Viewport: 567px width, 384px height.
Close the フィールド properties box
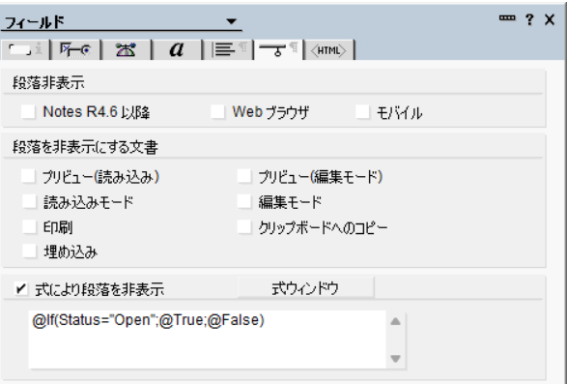(x=550, y=19)
